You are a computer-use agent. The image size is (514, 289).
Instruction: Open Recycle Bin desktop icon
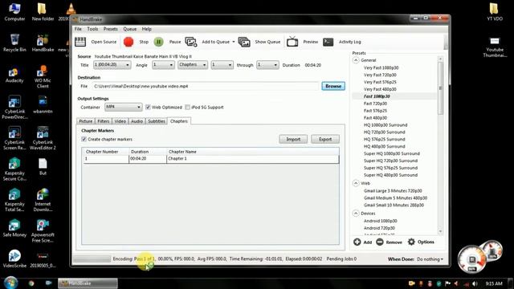pos(14,43)
